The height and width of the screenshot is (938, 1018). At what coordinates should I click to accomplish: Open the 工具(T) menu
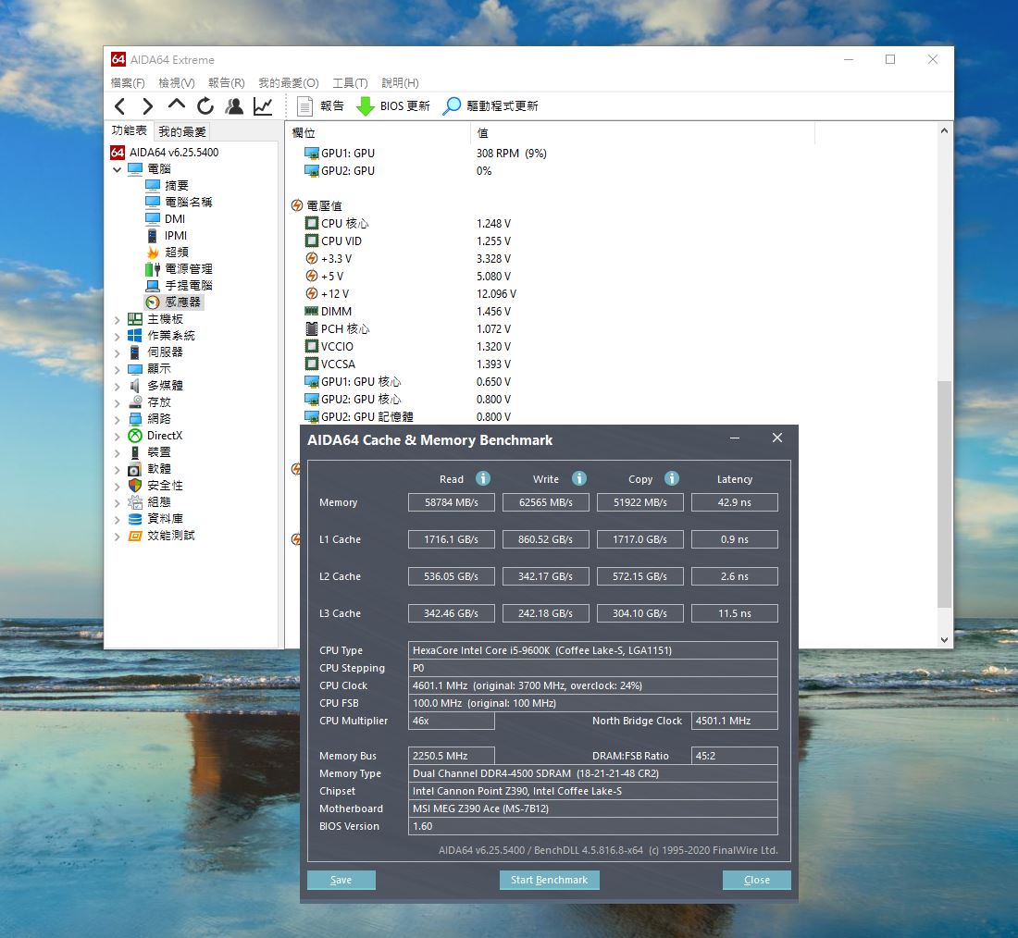coord(350,83)
